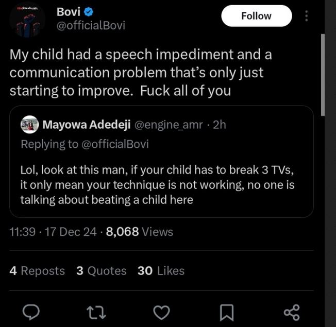
Task: Click Mayowa Adedeji's name in quoted tweet
Action: (87, 125)
